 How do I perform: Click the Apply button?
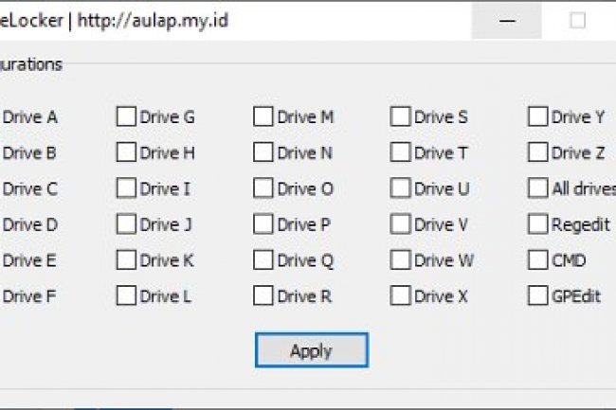pyautogui.click(x=311, y=350)
